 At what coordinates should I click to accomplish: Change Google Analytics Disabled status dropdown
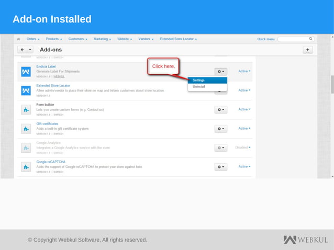(243, 147)
